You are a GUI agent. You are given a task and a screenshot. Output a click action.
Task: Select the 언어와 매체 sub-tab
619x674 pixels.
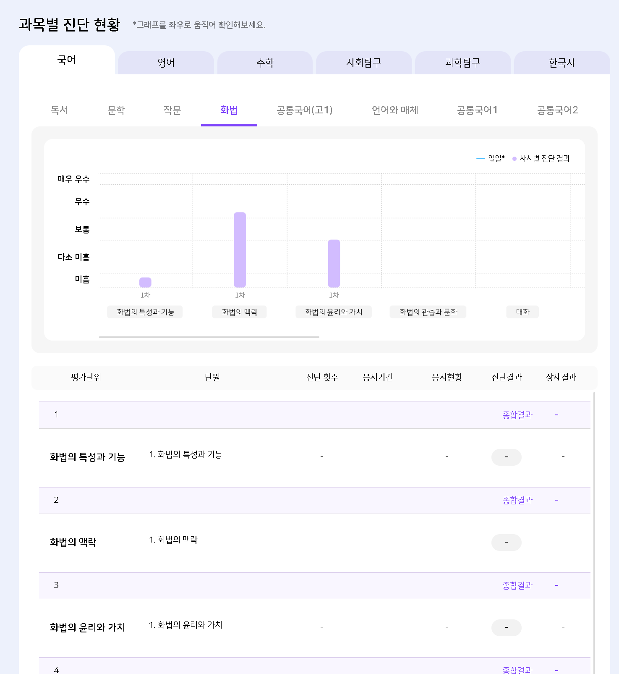coord(395,110)
